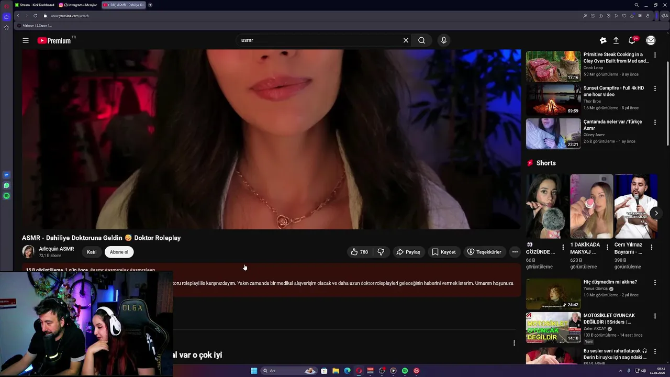
Task: Open the GÖZÜNDE short thumbnail
Action: pos(547,206)
